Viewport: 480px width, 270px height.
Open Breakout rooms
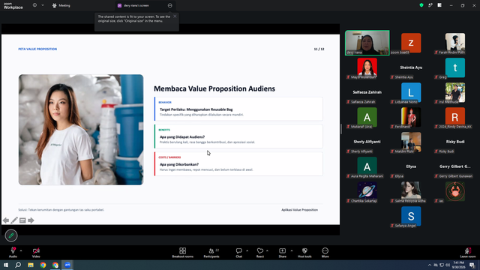(x=183, y=253)
